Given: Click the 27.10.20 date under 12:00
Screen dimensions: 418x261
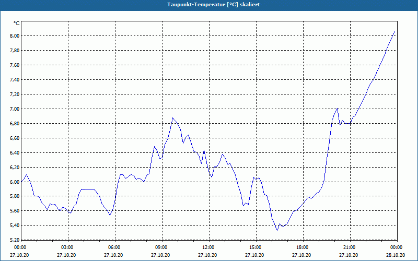Looking at the screenshot, I should pos(207,255).
